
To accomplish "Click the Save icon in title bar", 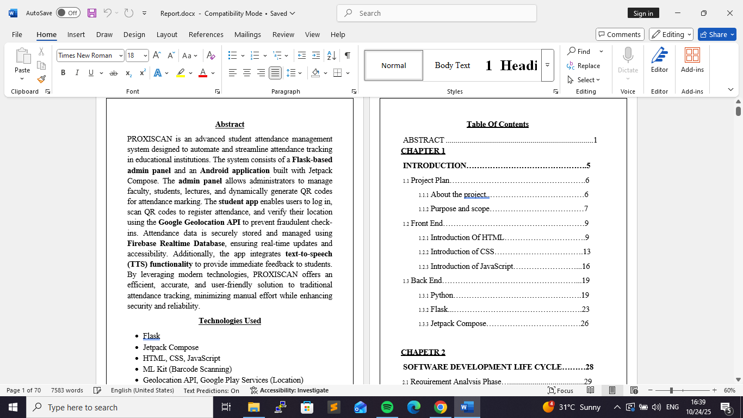I will click(x=91, y=13).
